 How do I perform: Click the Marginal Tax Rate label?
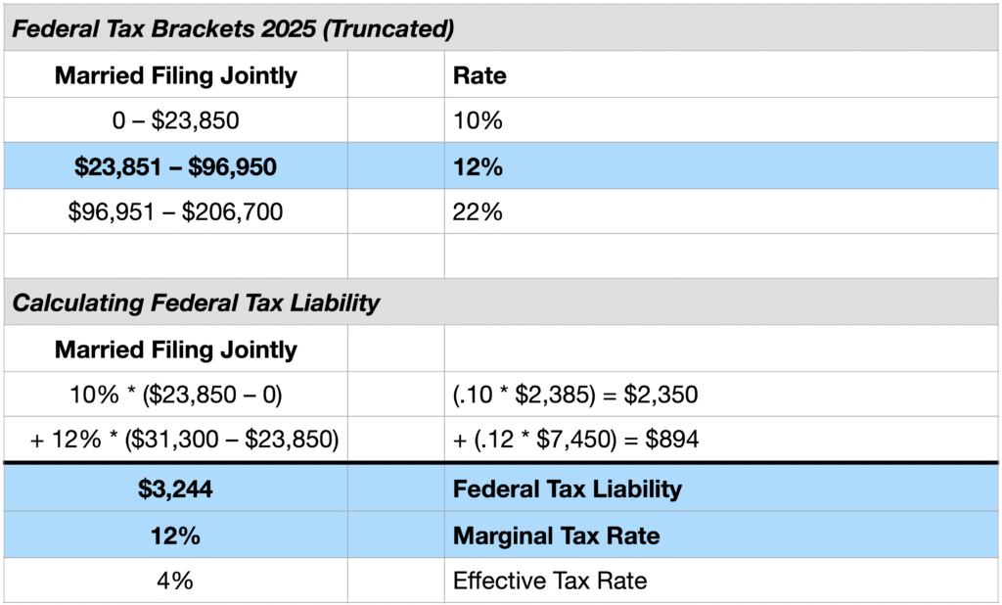[556, 535]
